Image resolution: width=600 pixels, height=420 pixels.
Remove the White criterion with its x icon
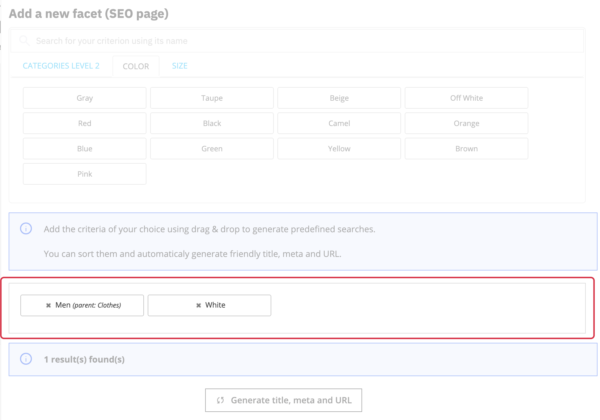(199, 305)
